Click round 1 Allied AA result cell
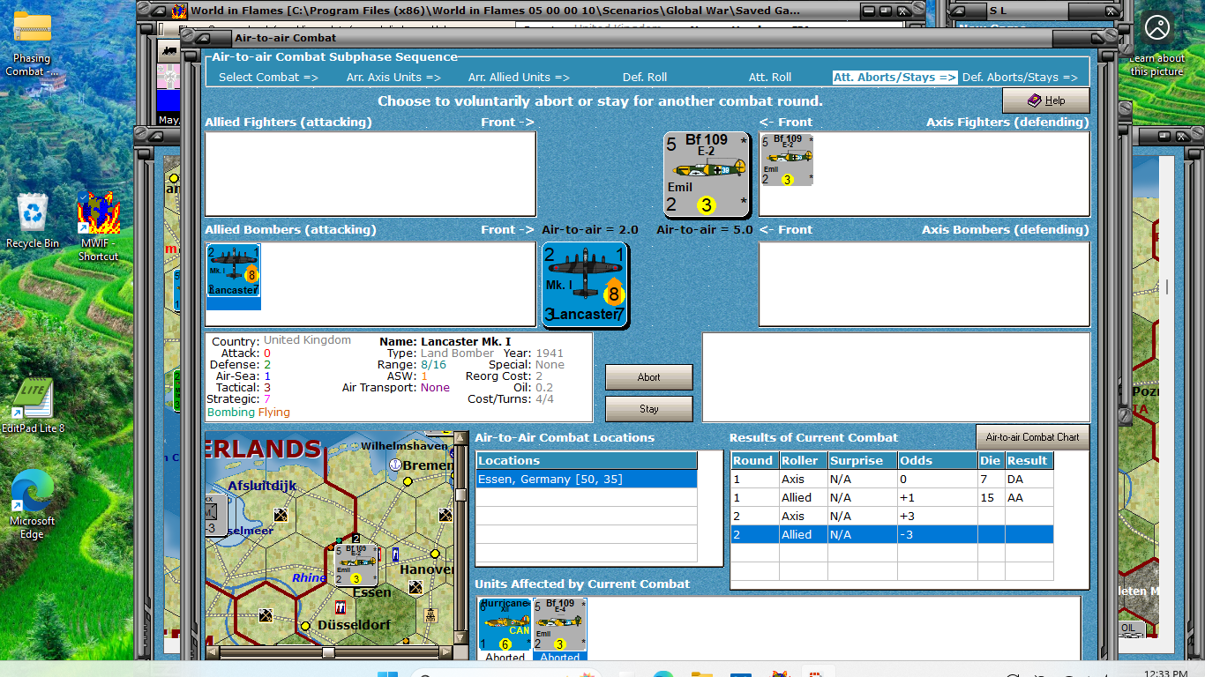This screenshot has height=677, width=1205. pos(1029,497)
